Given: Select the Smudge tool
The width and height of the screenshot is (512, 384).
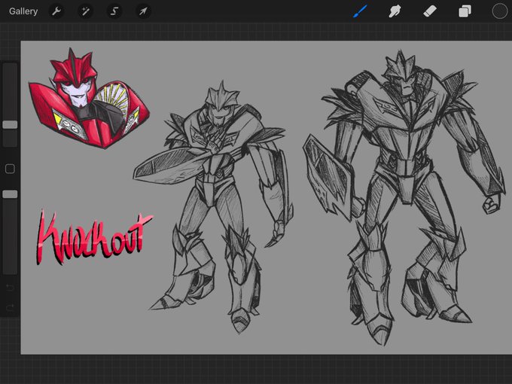Looking at the screenshot, I should point(395,11).
